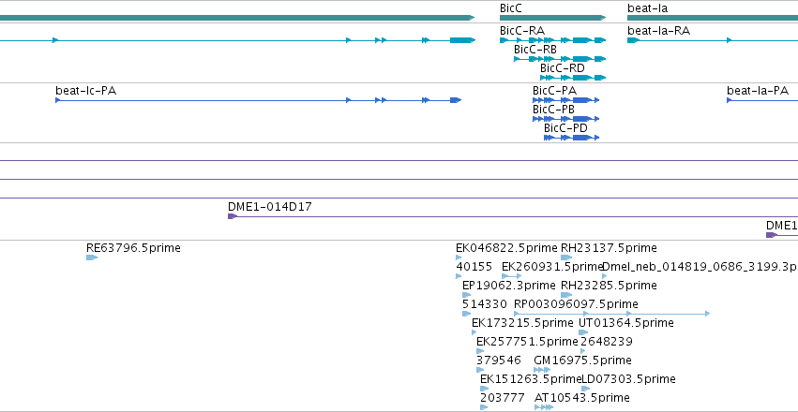Screen dimensions: 798x412
Task: Click the BicC-PD protein label
Action: coord(565,128)
